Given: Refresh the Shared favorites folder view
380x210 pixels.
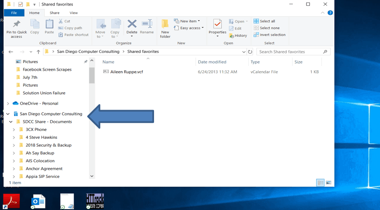Looking at the screenshot, I should coord(250,52).
